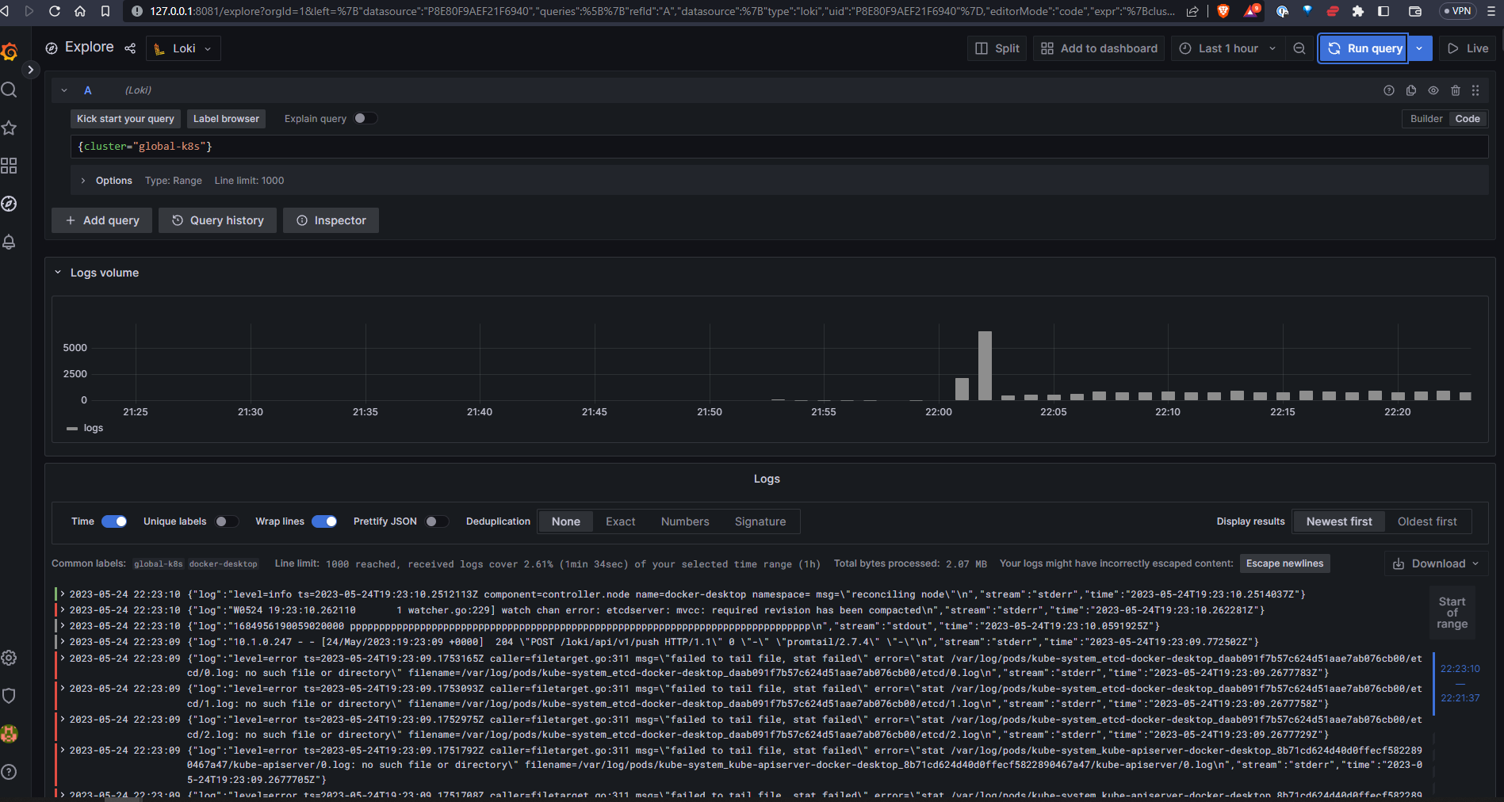Open Dashboards icon in sidebar

(x=10, y=166)
